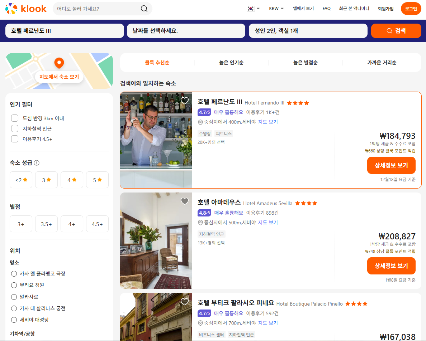
Task: Click the orange 검색 button
Action: coord(396,31)
